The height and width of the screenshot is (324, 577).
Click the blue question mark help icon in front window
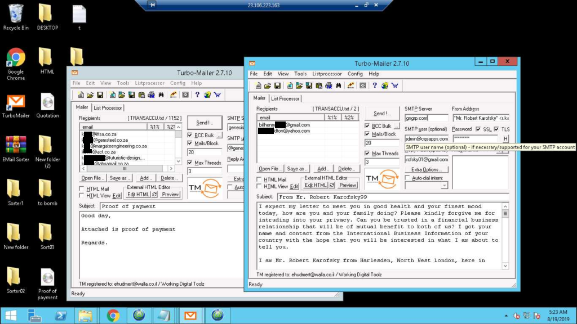pyautogui.click(x=375, y=85)
